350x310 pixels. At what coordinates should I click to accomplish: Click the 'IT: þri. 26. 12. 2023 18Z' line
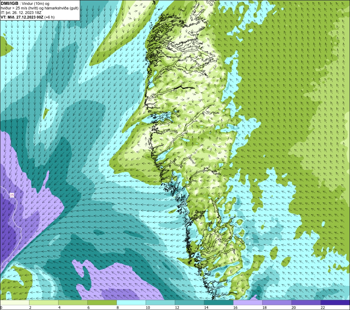pyautogui.click(x=21, y=13)
